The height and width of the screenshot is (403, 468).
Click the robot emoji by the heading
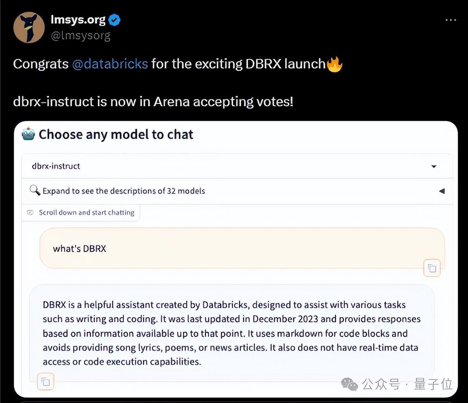(x=28, y=135)
